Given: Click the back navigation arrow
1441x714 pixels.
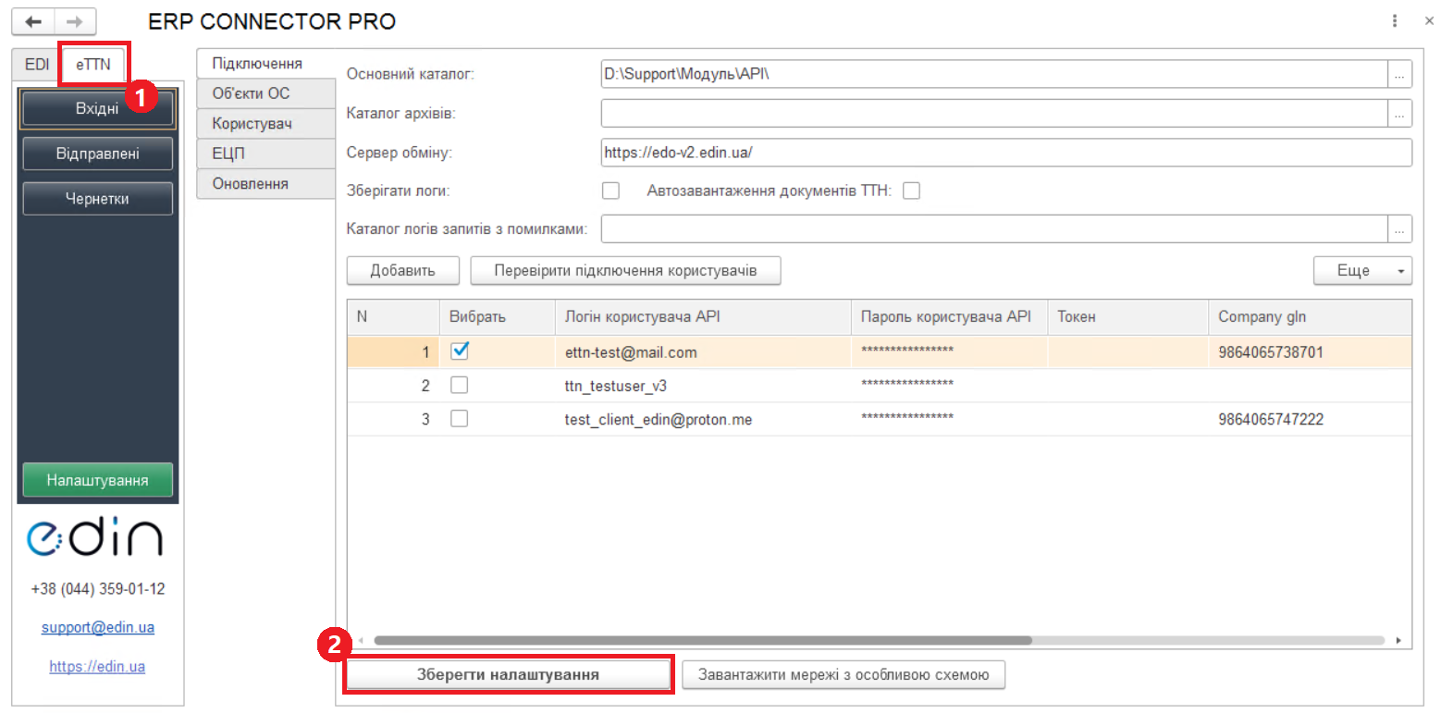Looking at the screenshot, I should coord(32,22).
